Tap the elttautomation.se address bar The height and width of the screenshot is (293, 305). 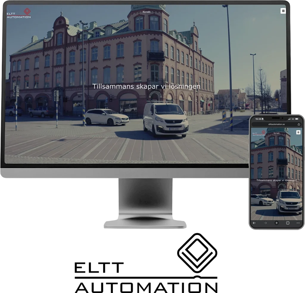[276, 124]
